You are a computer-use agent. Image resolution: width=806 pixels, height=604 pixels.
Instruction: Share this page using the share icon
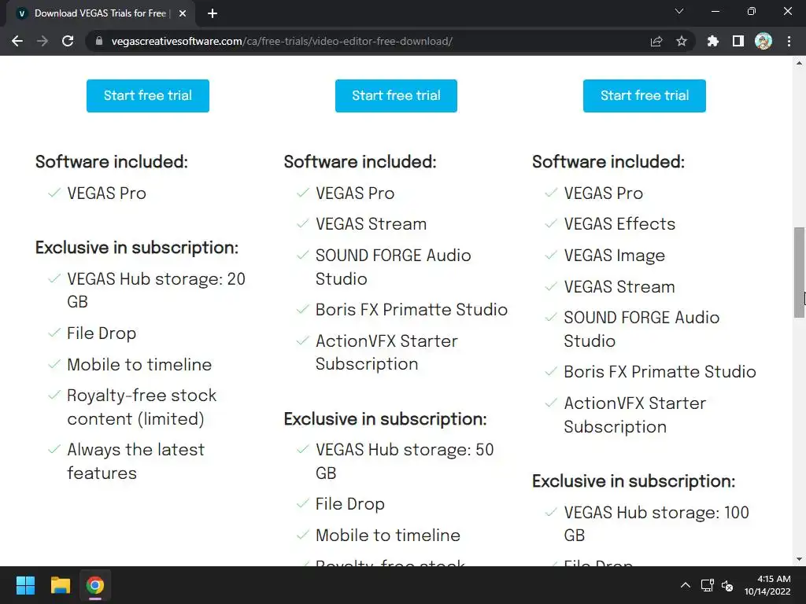coord(656,42)
